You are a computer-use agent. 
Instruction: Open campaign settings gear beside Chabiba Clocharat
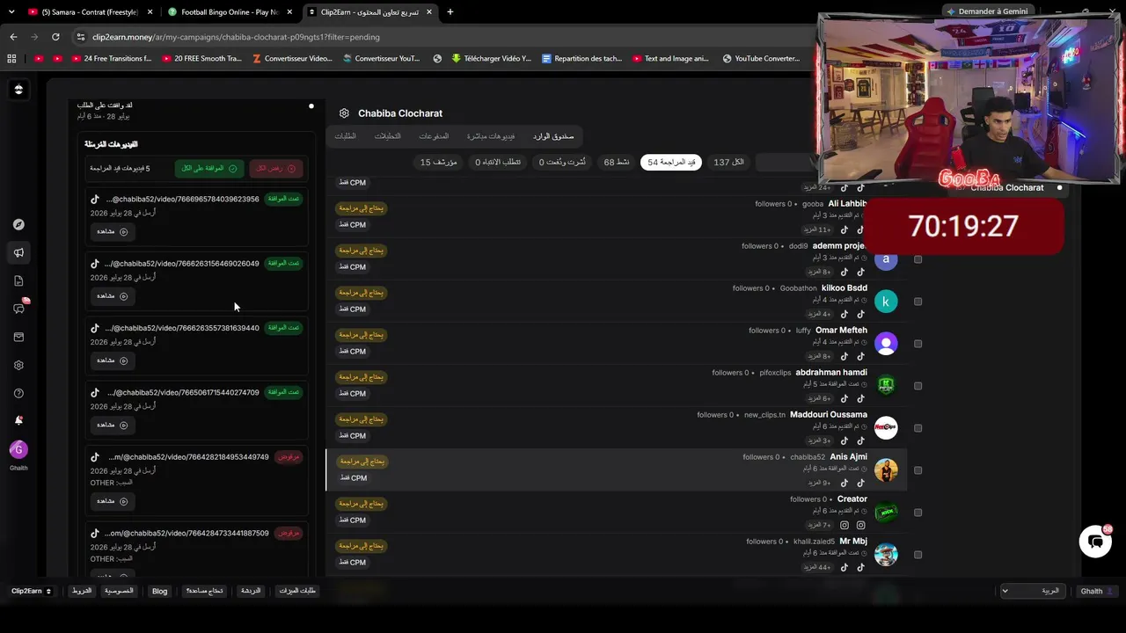344,113
